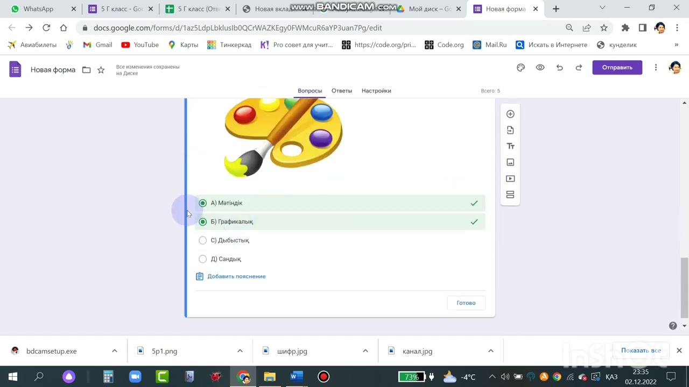Move the form to a folder
This screenshot has height=387, width=689.
pos(86,70)
